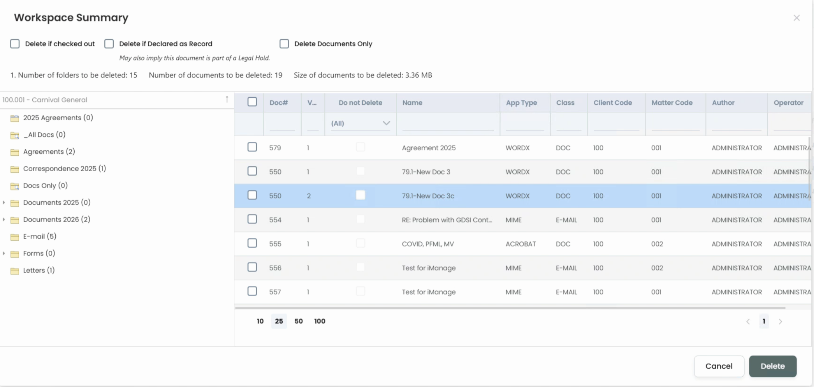The width and height of the screenshot is (814, 387).
Task: Click the Documents 2026 folder icon
Action: [x=15, y=220]
